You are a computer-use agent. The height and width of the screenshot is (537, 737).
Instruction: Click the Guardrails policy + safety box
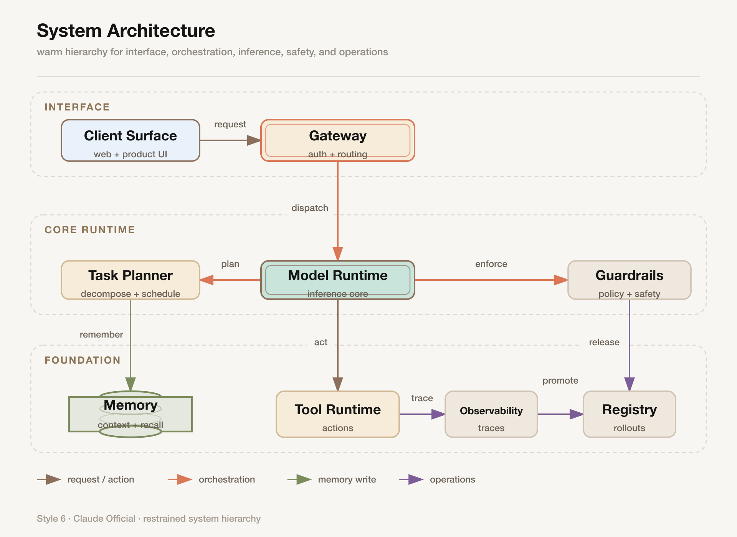click(630, 280)
